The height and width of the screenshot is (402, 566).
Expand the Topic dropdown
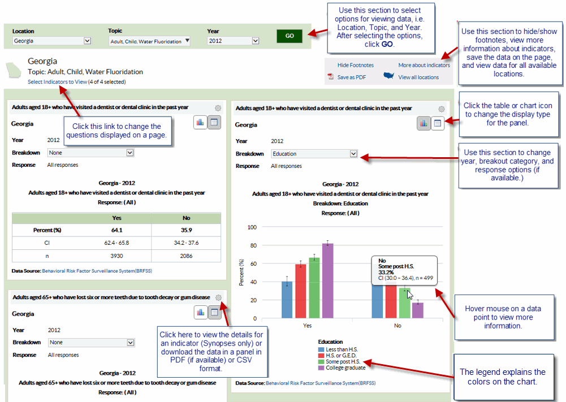pos(149,41)
